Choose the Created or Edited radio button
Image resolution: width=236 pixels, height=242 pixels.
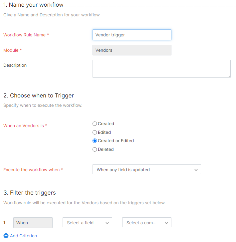[95, 141]
